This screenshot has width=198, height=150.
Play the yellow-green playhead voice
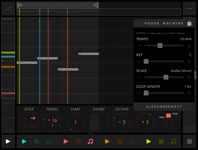tap(149, 141)
